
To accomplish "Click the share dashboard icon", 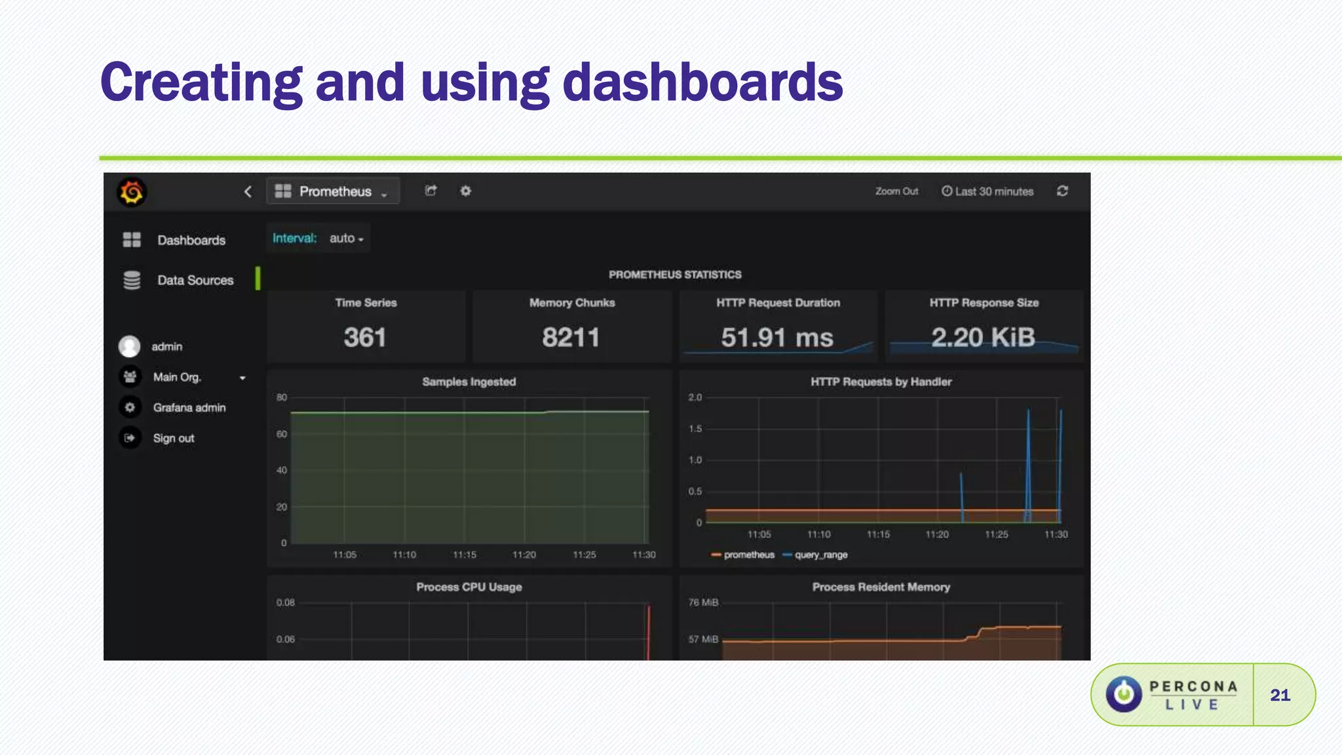I will click(x=431, y=191).
